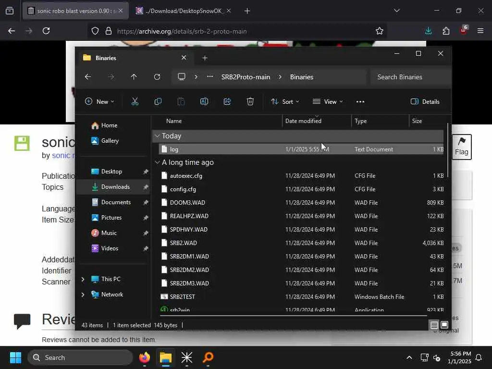Click the Cut scissors icon in Explorer toolbar
This screenshot has width=492, height=369.
pos(135,101)
